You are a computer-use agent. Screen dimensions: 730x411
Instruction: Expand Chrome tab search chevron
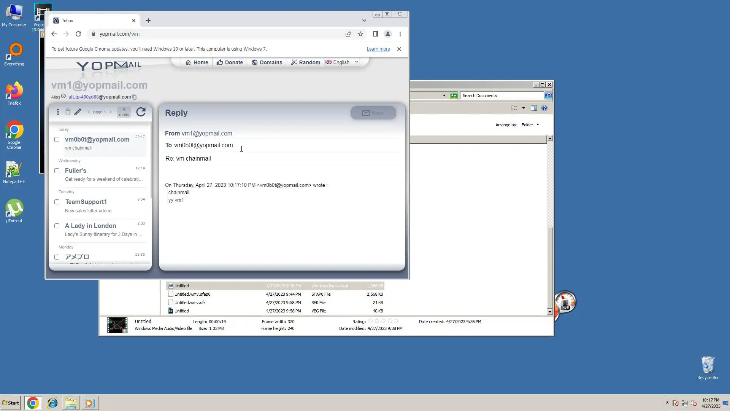[x=364, y=21]
